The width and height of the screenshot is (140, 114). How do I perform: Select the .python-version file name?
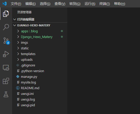click(x=32, y=71)
